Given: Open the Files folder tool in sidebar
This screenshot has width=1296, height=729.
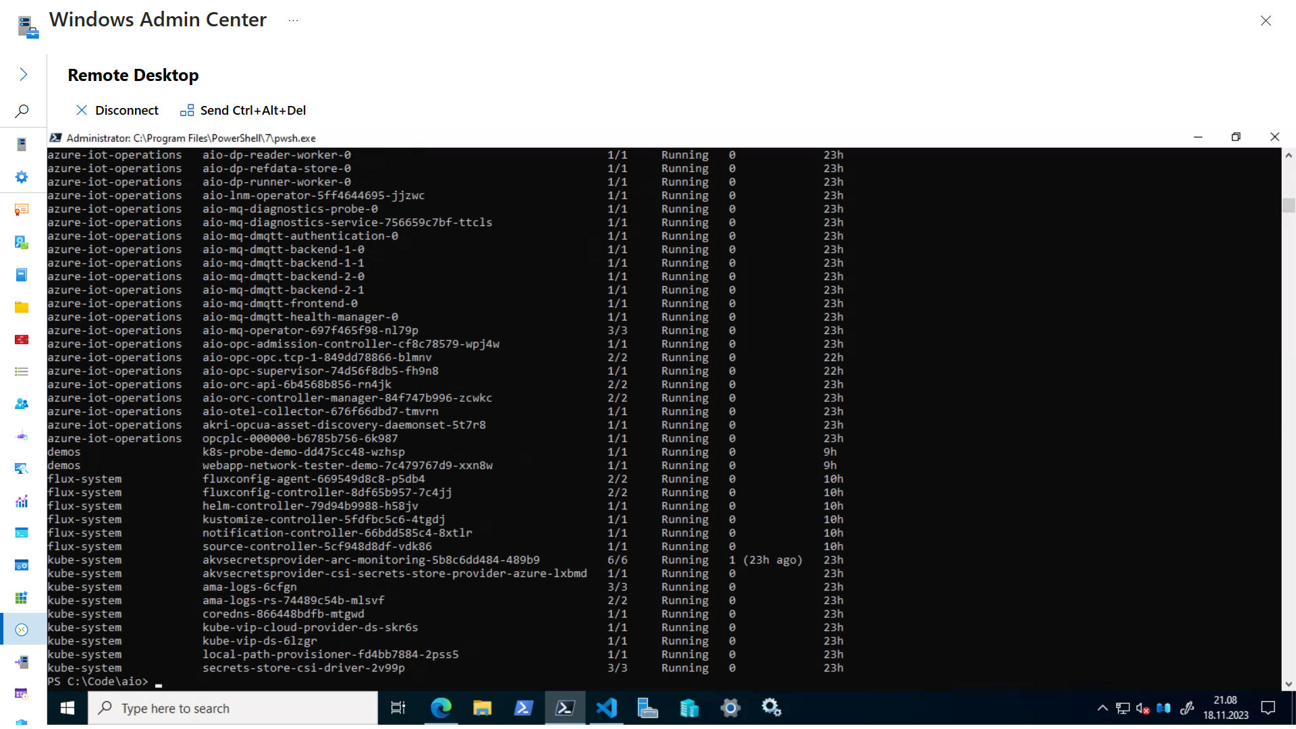Looking at the screenshot, I should pyautogui.click(x=22, y=307).
